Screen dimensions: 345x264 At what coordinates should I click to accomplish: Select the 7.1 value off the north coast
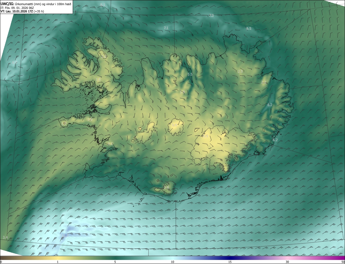[x=166, y=28]
